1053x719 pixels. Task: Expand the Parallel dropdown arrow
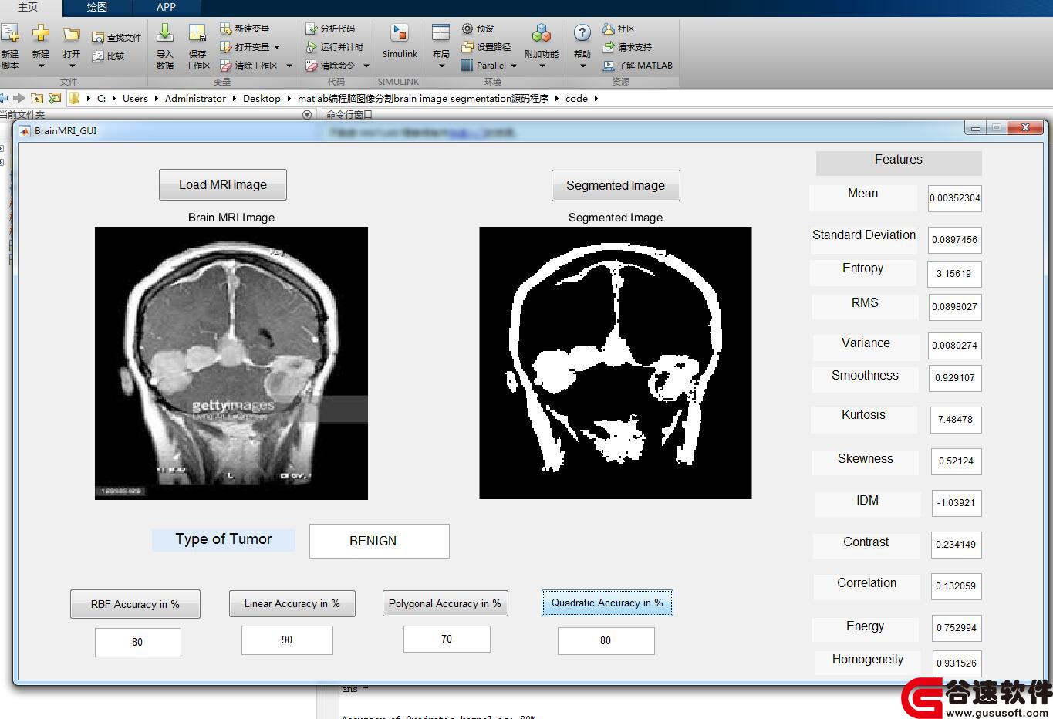[x=514, y=66]
